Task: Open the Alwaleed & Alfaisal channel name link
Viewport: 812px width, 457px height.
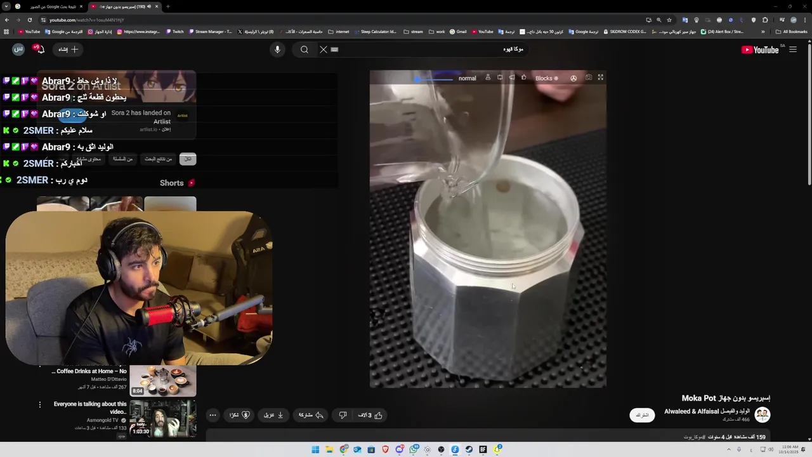Action: pyautogui.click(x=707, y=411)
